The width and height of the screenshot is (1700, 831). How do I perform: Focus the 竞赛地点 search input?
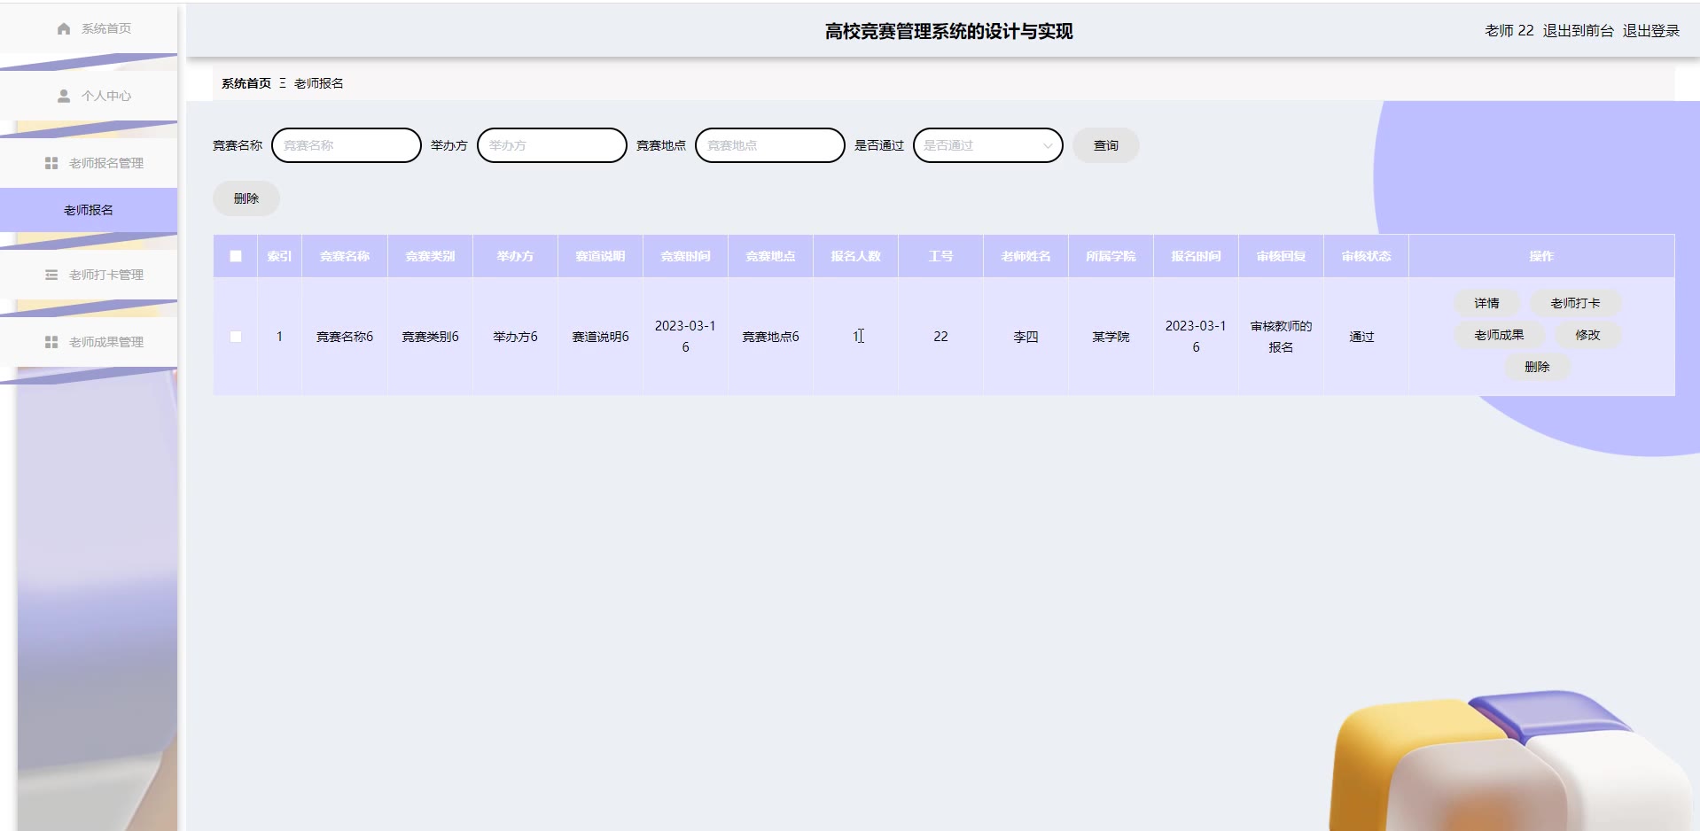(x=770, y=145)
